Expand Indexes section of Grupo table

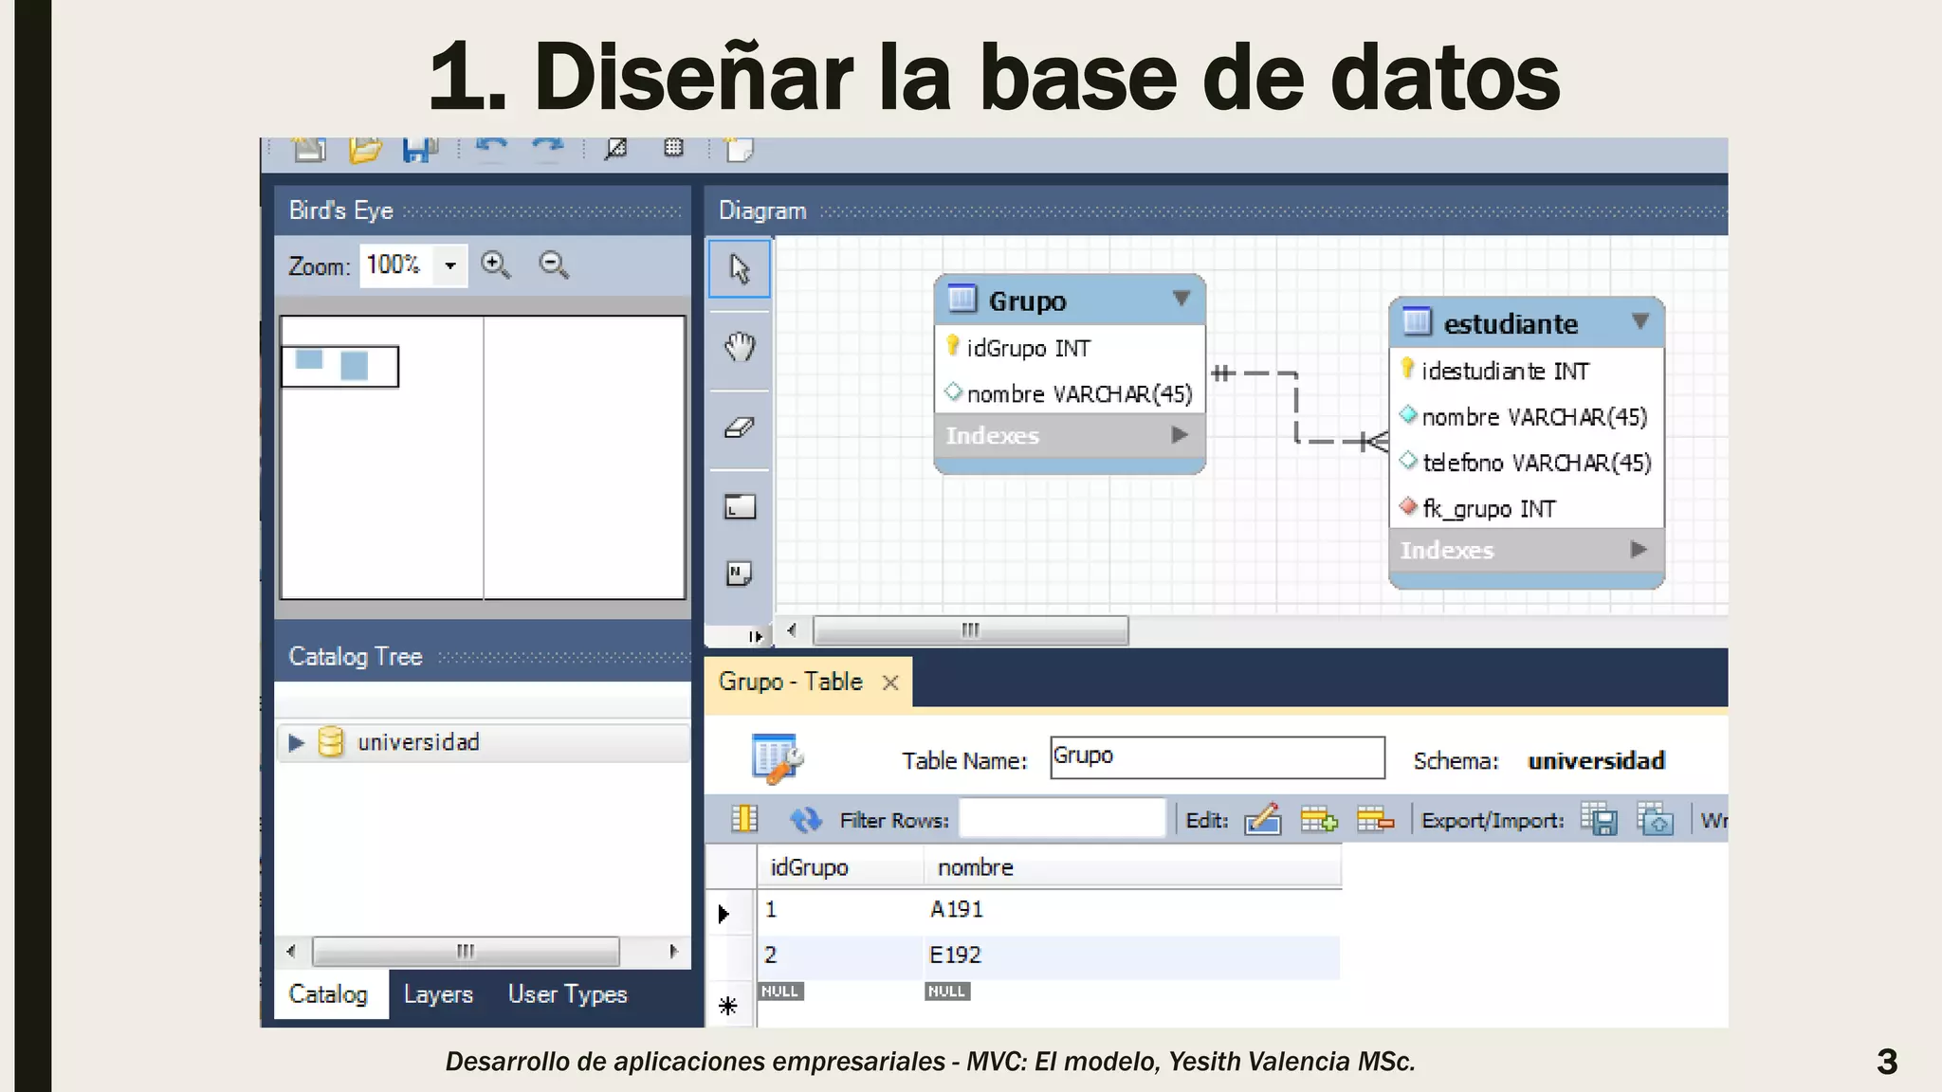point(1180,435)
